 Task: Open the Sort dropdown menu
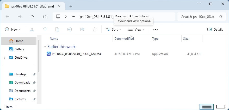point(114,30)
